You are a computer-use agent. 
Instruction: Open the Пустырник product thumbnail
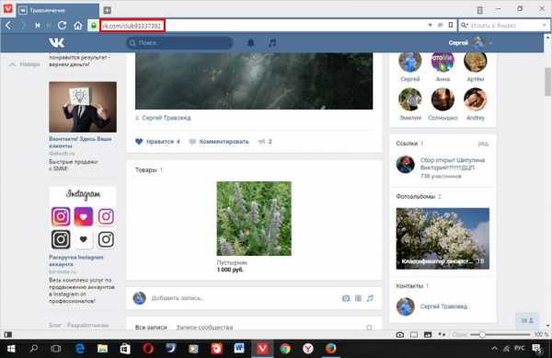(x=254, y=218)
